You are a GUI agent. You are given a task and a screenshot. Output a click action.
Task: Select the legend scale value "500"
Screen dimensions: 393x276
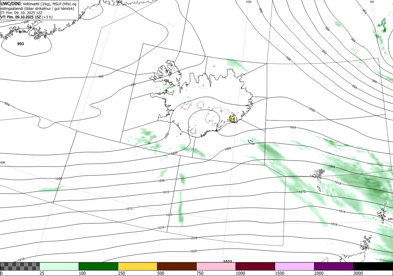click(161, 273)
